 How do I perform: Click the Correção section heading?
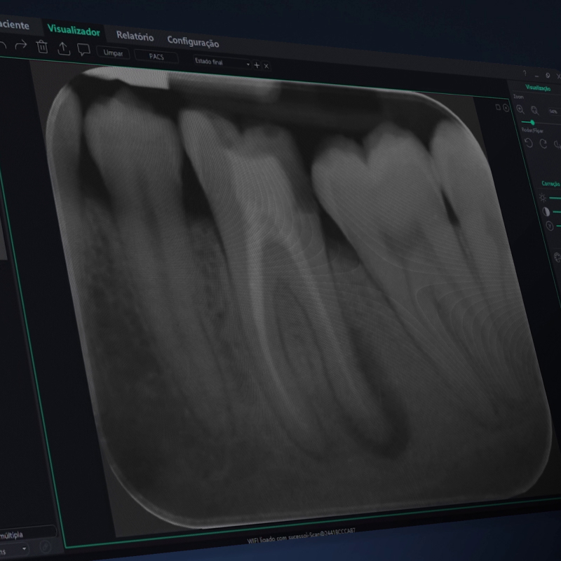pos(550,184)
